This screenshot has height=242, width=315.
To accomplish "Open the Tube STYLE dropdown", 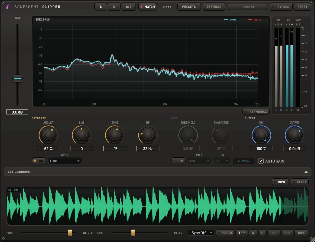I will coord(65,161).
